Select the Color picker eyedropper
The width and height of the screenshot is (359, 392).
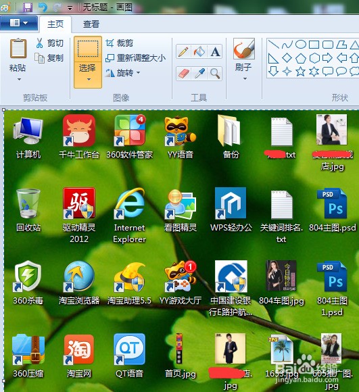(199, 74)
